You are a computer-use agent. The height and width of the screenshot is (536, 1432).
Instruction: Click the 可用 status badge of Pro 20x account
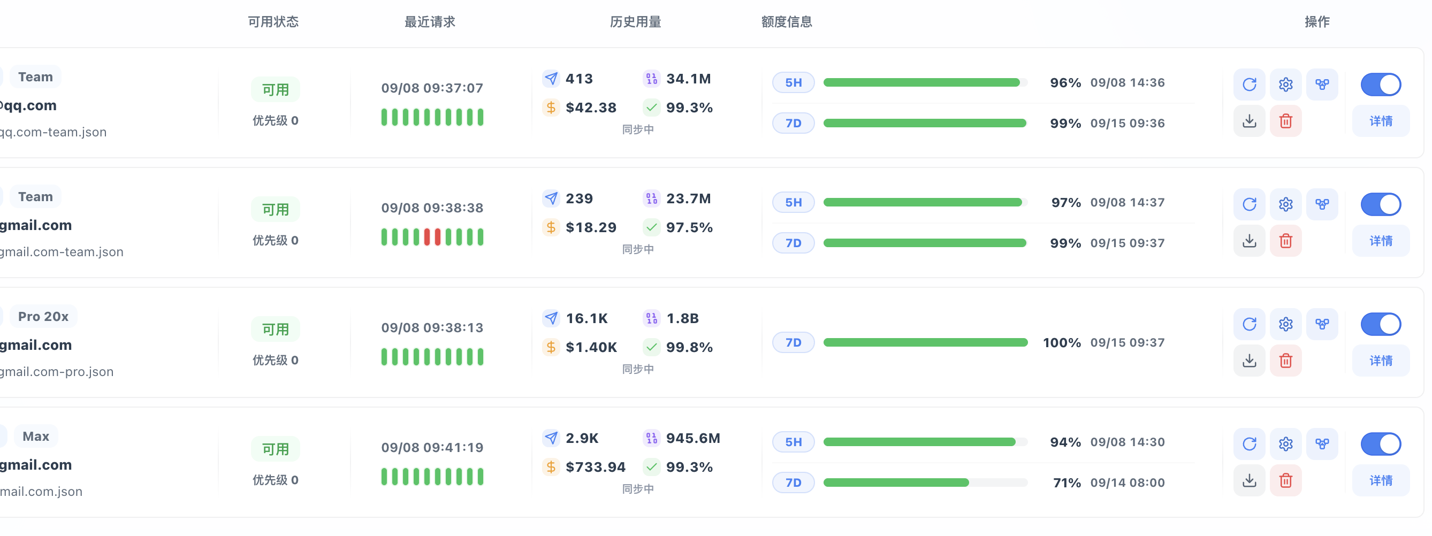pos(275,330)
